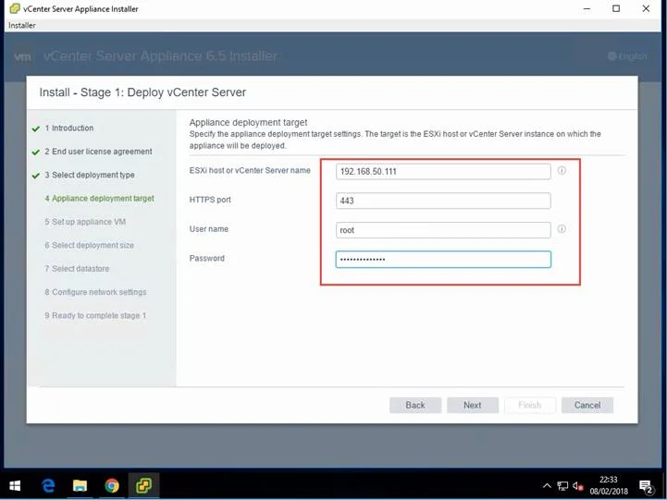Click the disabled Finish button
Image resolution: width=667 pixels, height=500 pixels.
(x=530, y=405)
